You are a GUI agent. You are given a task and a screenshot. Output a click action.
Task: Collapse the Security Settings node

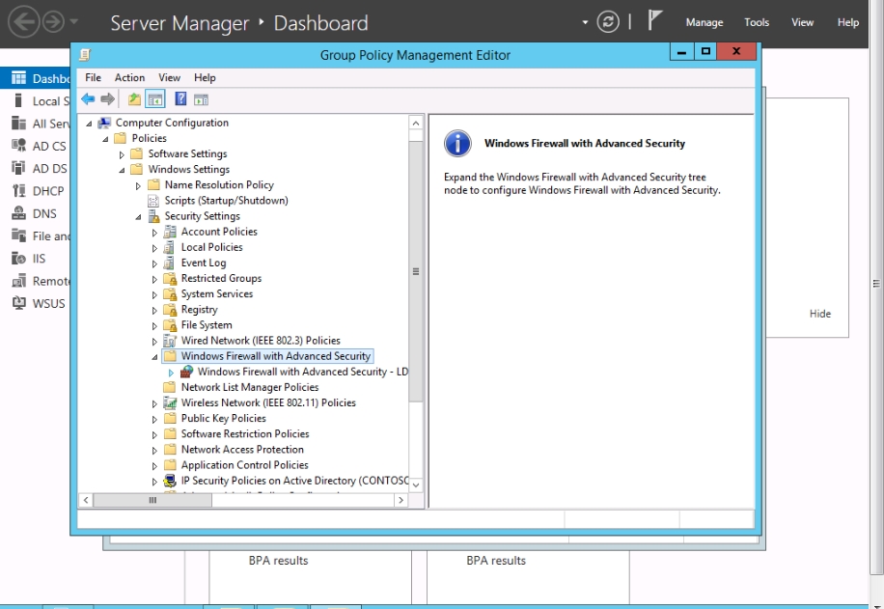tap(138, 217)
